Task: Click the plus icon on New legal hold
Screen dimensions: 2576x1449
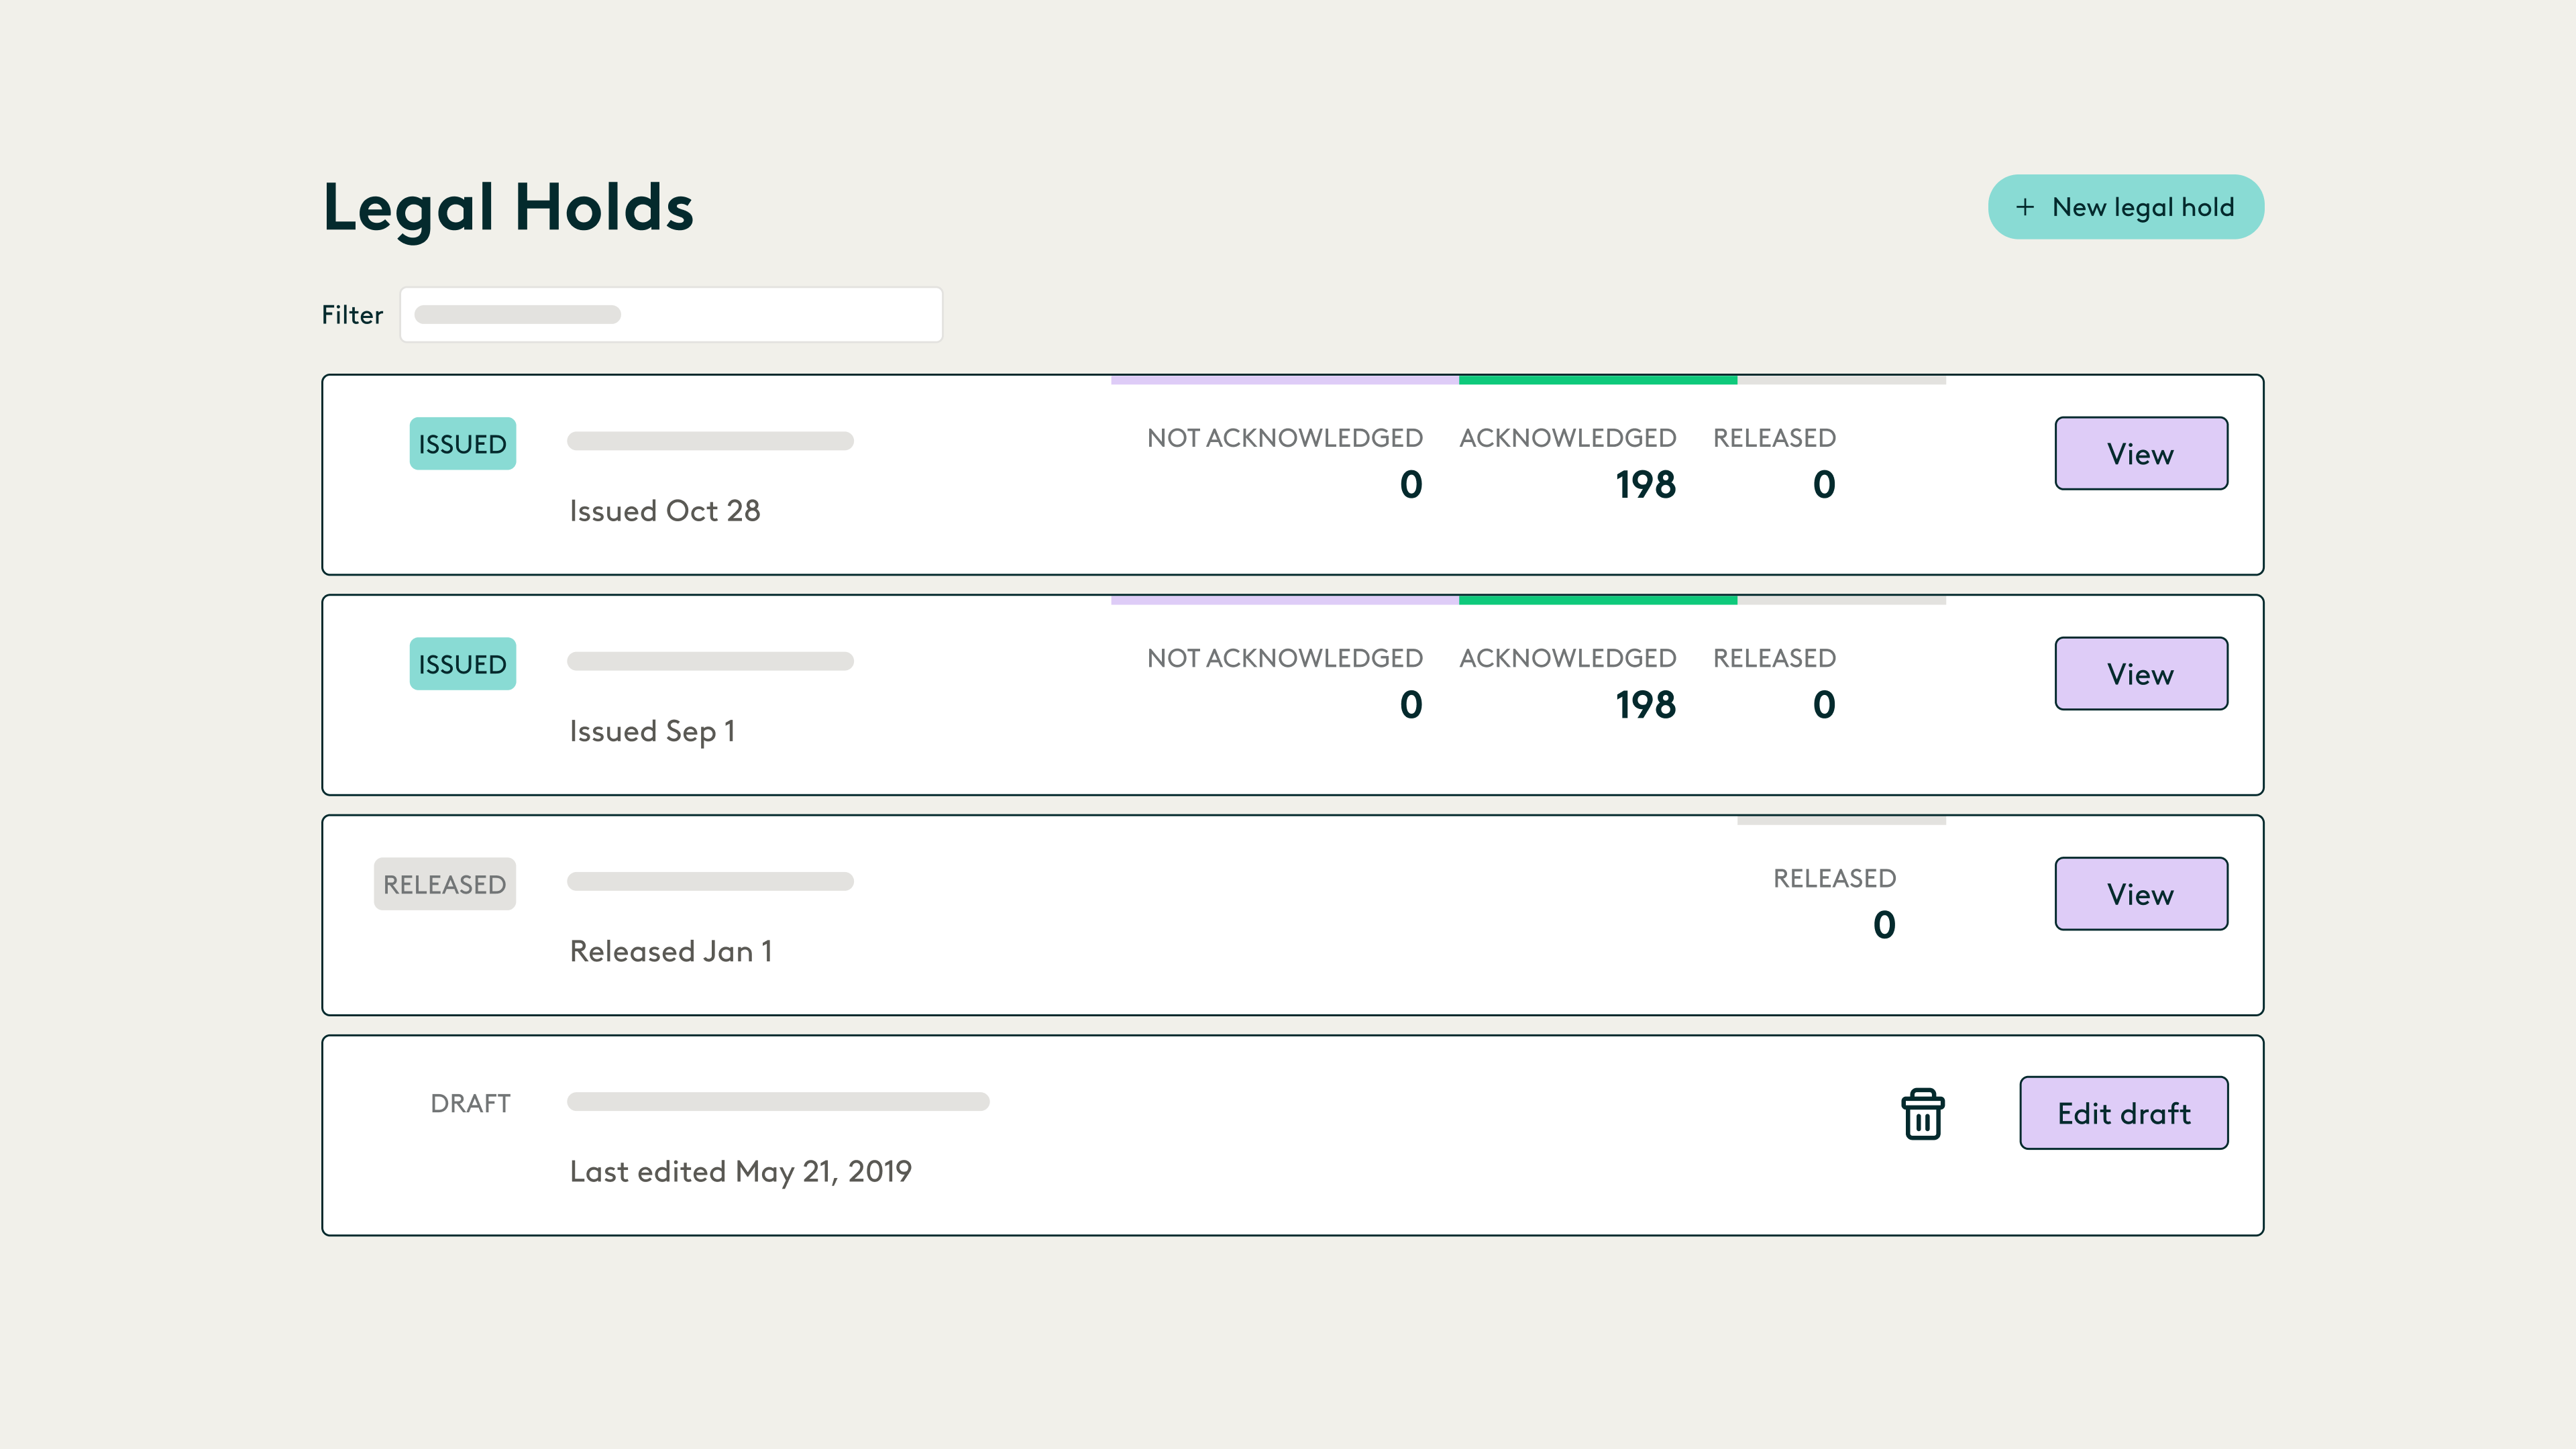Action: pyautogui.click(x=2025, y=207)
